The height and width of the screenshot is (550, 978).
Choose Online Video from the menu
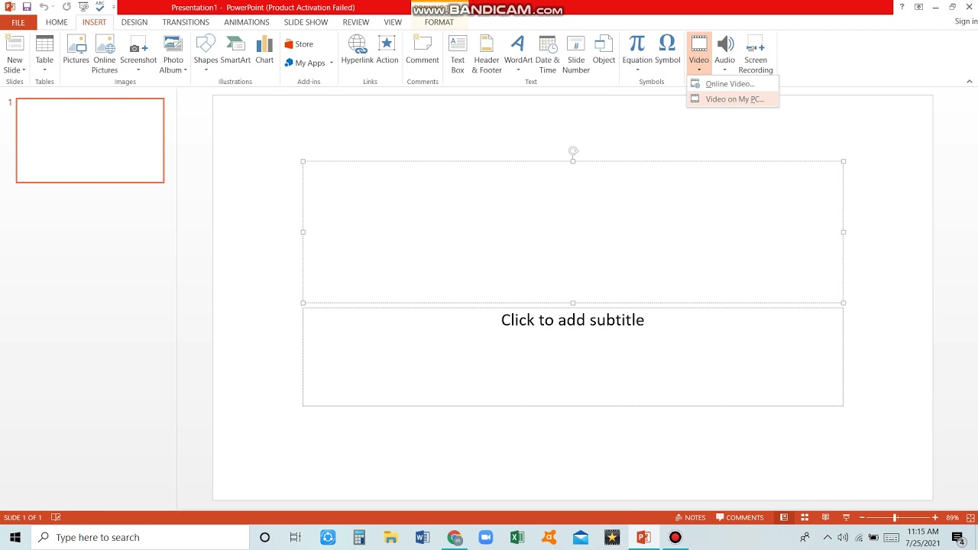[x=733, y=84]
